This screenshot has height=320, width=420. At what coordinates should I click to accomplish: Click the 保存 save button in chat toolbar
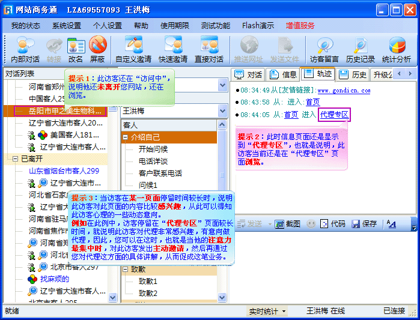tap(364, 223)
